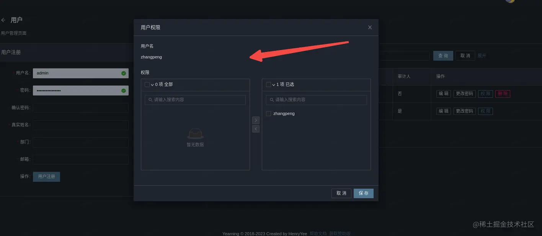The height and width of the screenshot is (236, 542).
Task: Click the 真实姓名 input field
Action: click(x=81, y=125)
